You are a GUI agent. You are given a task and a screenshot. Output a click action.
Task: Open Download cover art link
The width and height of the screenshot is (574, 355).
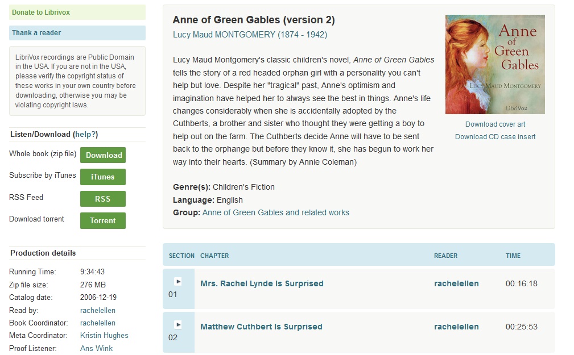click(495, 124)
